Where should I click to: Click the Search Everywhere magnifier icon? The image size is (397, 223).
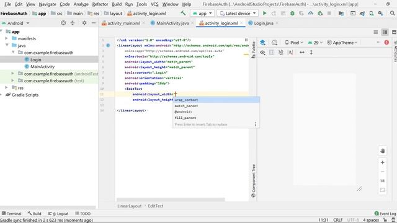coord(392,13)
